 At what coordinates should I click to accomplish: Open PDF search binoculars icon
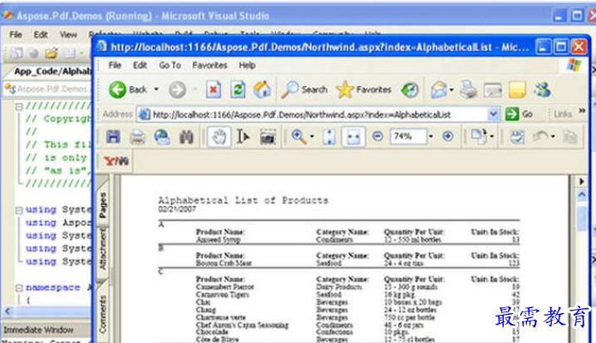pyautogui.click(x=186, y=137)
